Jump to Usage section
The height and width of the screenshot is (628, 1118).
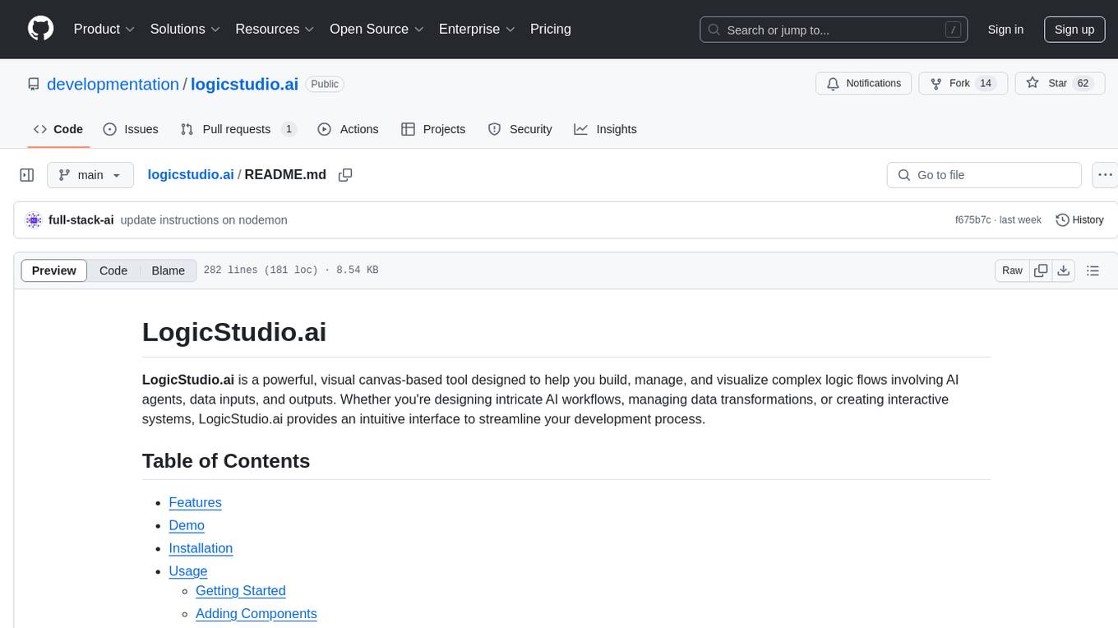[188, 571]
